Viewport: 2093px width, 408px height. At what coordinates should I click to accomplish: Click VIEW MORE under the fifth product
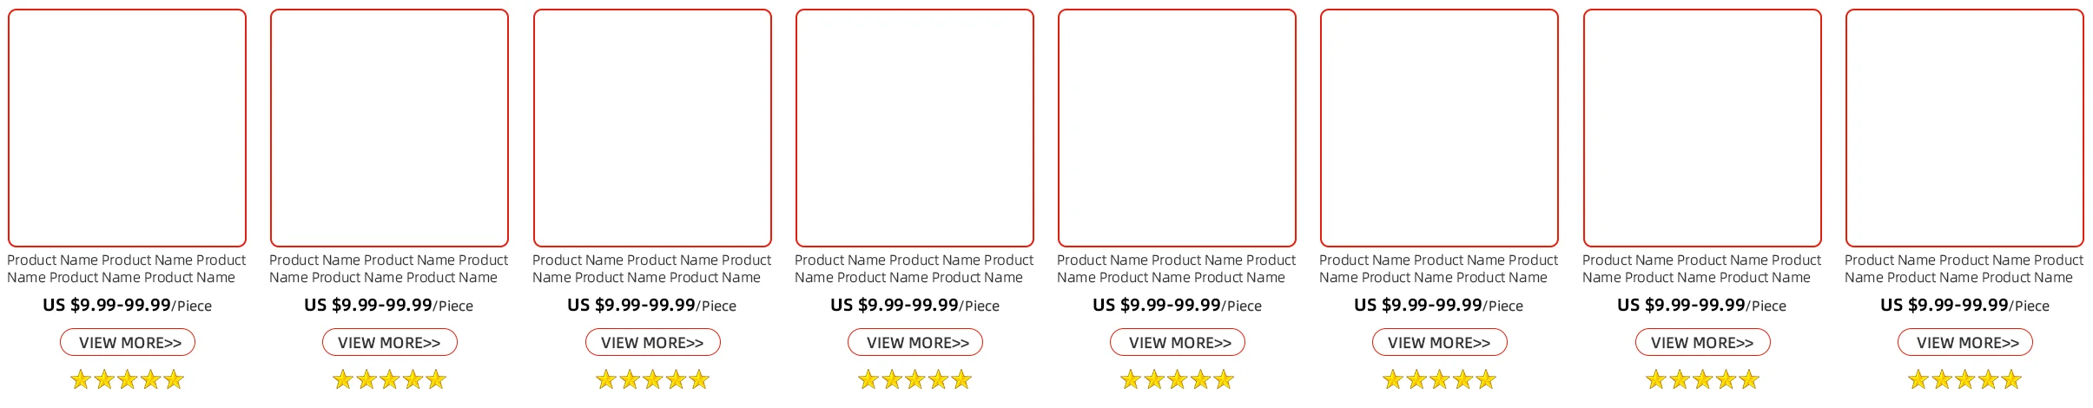pos(1178,342)
